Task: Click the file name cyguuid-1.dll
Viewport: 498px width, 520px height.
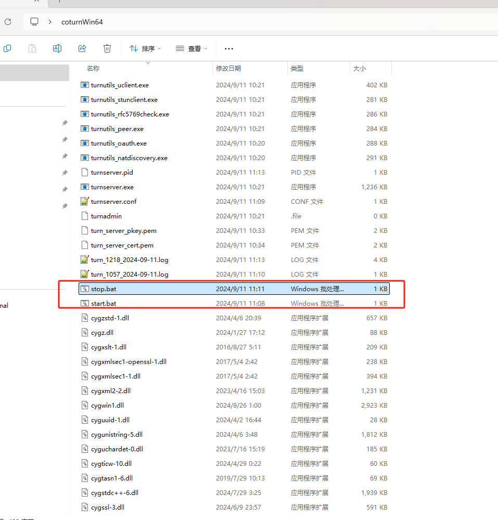Action: coord(110,420)
